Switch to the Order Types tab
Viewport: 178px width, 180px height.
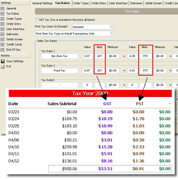tap(81, 3)
